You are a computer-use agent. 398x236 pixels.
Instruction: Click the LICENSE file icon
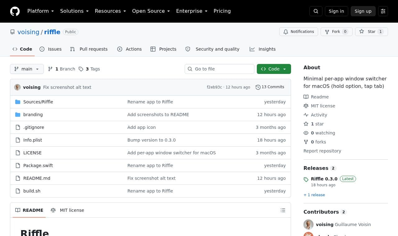tap(18, 153)
